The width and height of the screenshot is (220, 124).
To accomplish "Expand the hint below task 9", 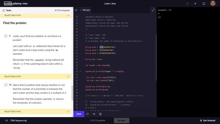I will click(x=36, y=76).
